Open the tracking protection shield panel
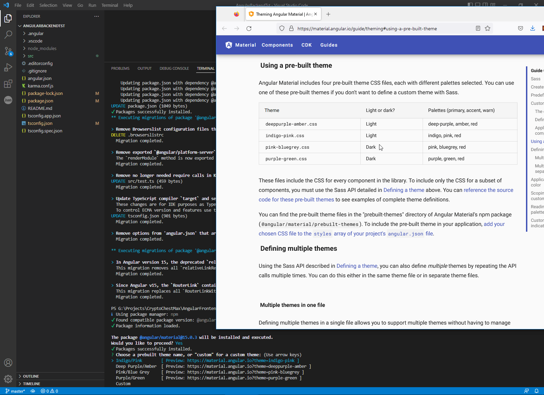 (x=282, y=29)
